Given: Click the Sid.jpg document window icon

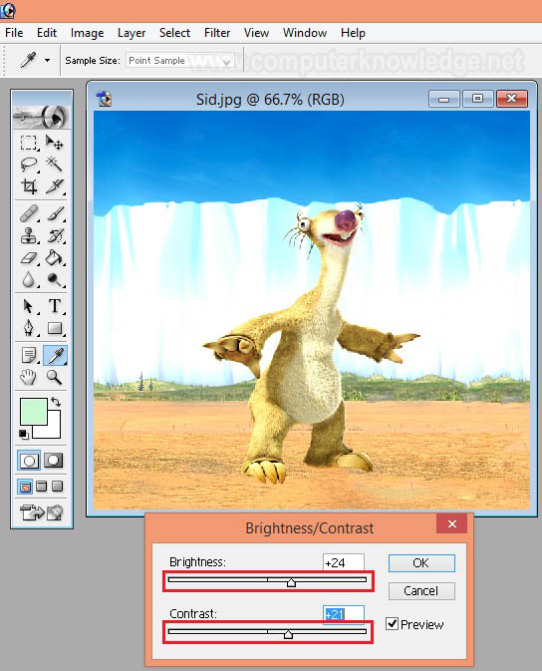Looking at the screenshot, I should [104, 99].
